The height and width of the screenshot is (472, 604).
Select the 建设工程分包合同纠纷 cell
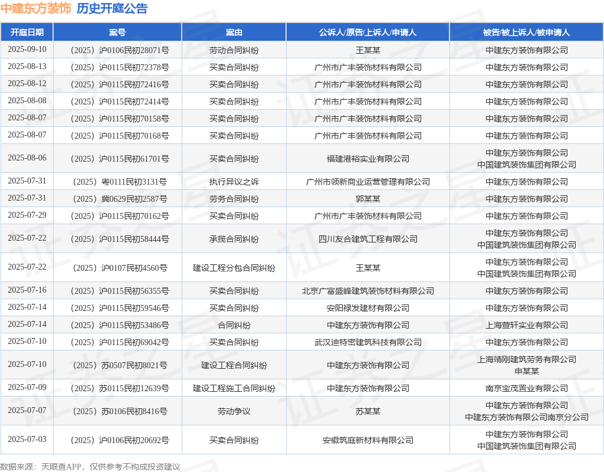pyautogui.click(x=234, y=268)
